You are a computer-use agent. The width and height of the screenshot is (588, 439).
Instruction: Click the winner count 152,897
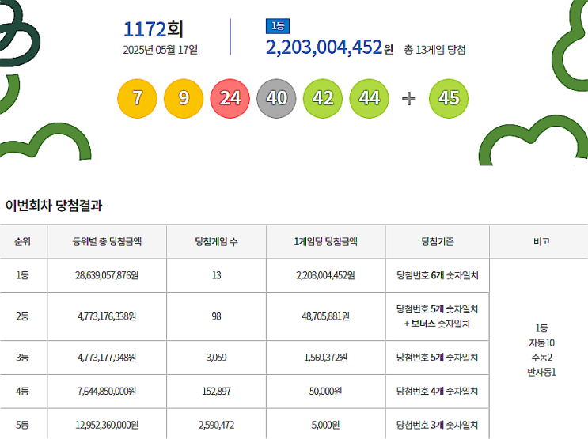pyautogui.click(x=216, y=391)
